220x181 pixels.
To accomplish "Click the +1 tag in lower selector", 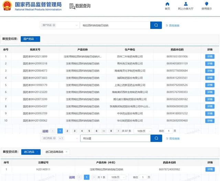I will (x=61, y=138).
